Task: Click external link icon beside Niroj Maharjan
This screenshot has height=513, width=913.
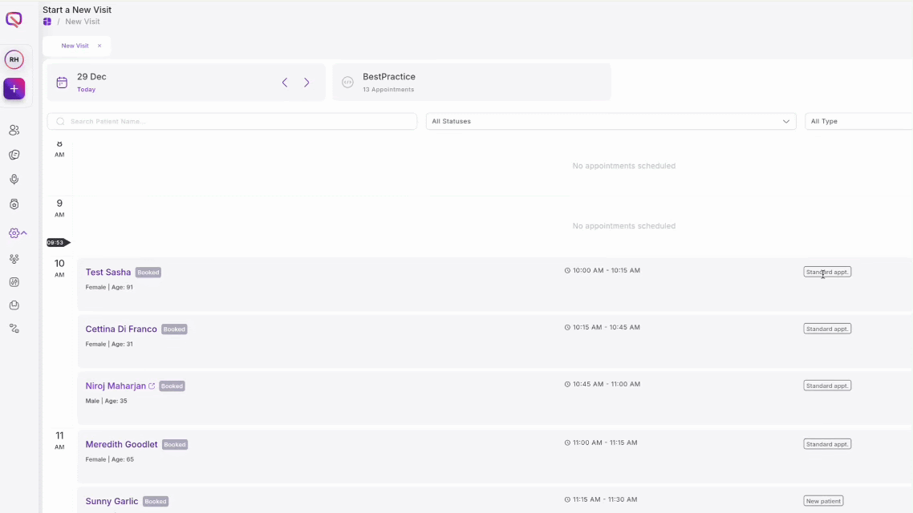Action: click(x=152, y=386)
